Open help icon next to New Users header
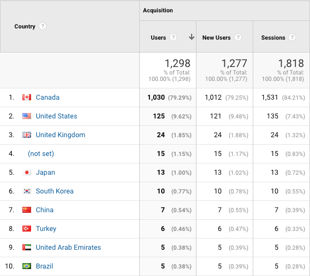The height and width of the screenshot is (276, 310). [x=238, y=38]
